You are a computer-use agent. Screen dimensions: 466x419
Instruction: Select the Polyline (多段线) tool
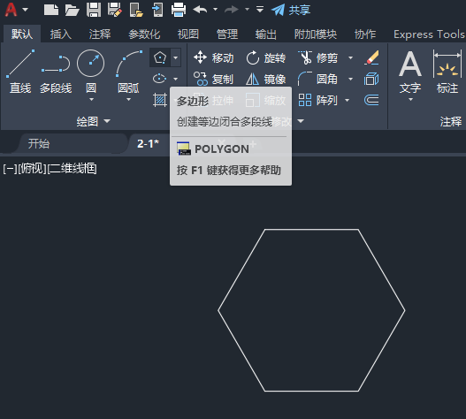tap(56, 72)
